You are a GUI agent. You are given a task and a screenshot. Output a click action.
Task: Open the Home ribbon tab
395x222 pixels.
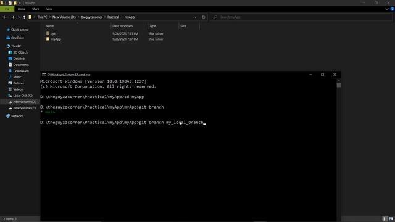[x=22, y=9]
